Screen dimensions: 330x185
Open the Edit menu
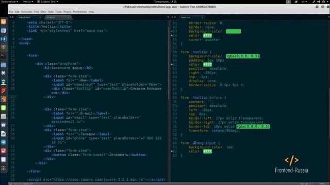click(17, 12)
